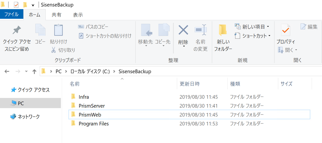
Task: Click the Properties (プロパティ) checkmark icon
Action: (286, 30)
